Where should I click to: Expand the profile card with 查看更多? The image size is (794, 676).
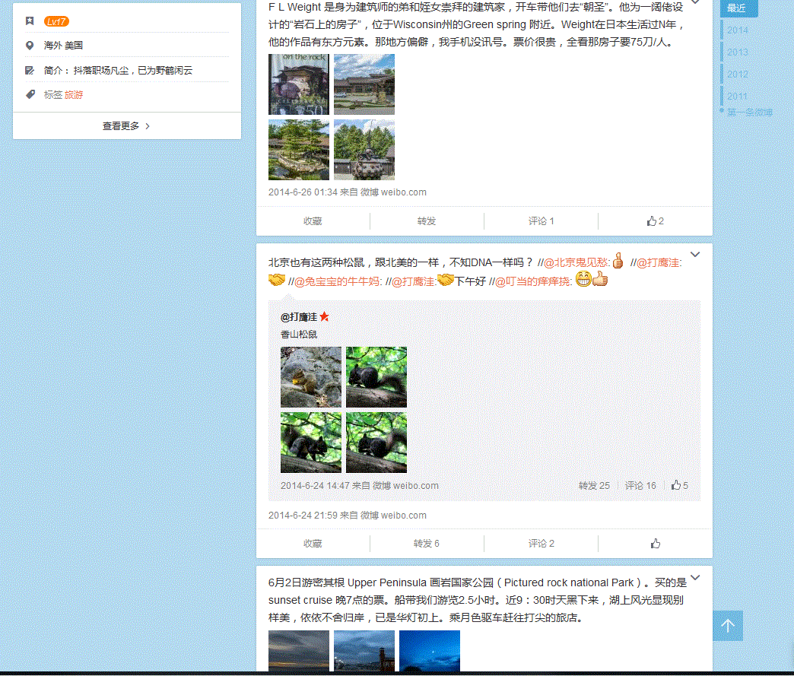tap(126, 126)
